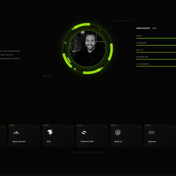This screenshot has height=176, width=176.
Task: Select the "Vite" card title
Action: [x=49, y=141]
